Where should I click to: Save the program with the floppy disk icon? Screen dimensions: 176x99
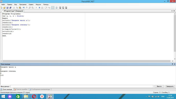point(7,8)
